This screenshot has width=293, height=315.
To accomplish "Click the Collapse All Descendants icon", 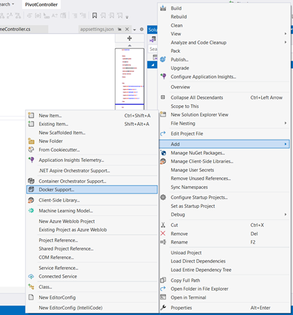I will click(163, 97).
